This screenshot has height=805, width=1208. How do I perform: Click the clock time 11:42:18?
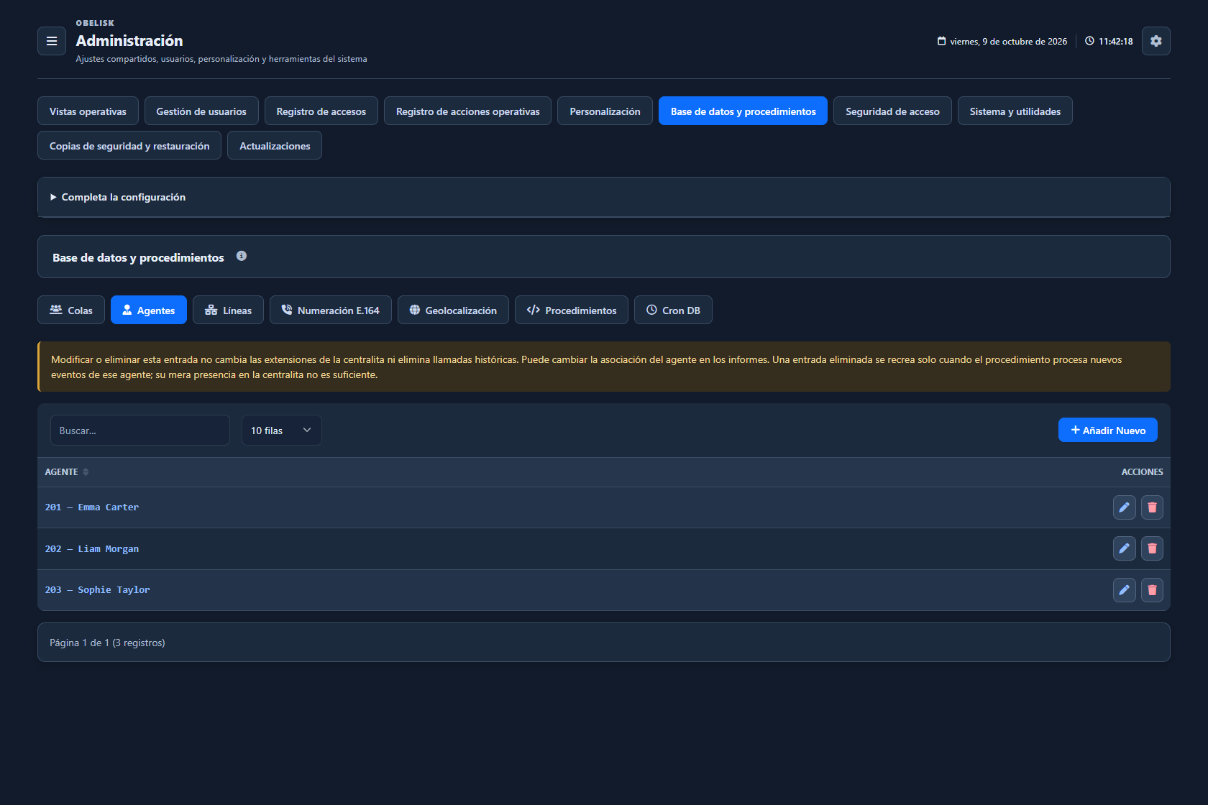(x=1115, y=42)
